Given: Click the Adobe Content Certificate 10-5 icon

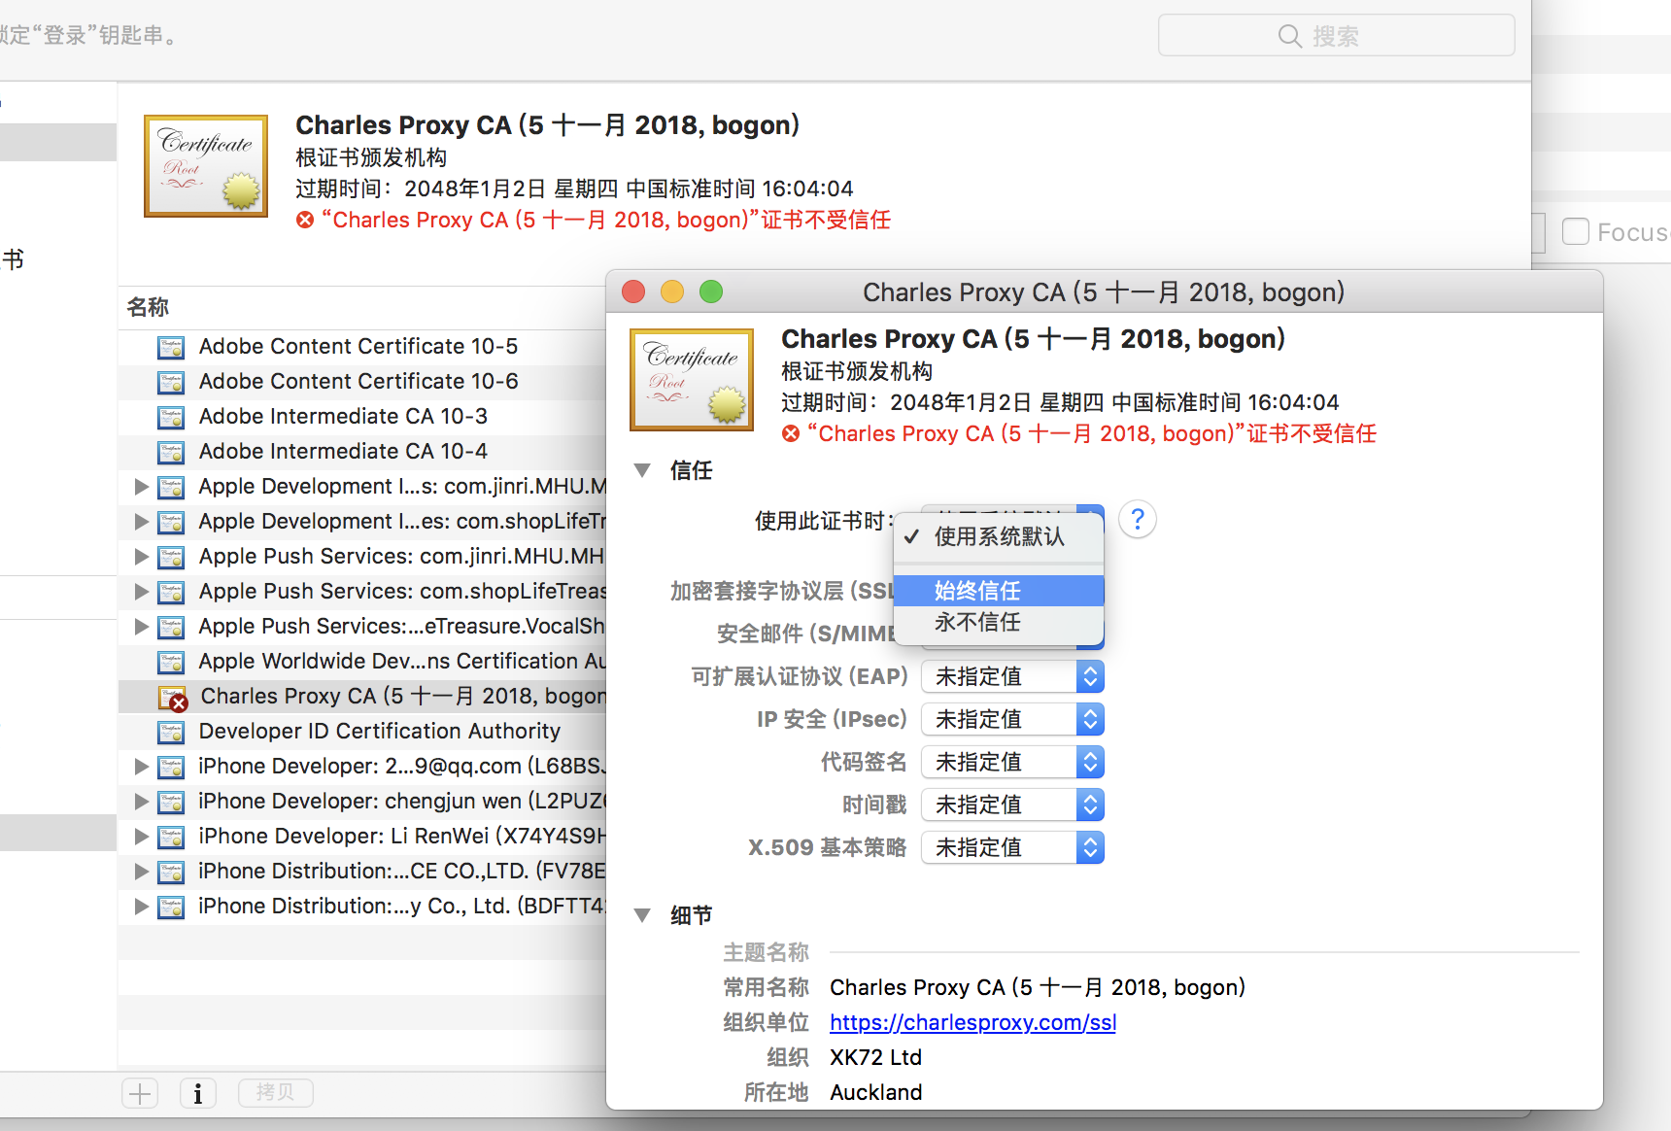Looking at the screenshot, I should (x=171, y=347).
